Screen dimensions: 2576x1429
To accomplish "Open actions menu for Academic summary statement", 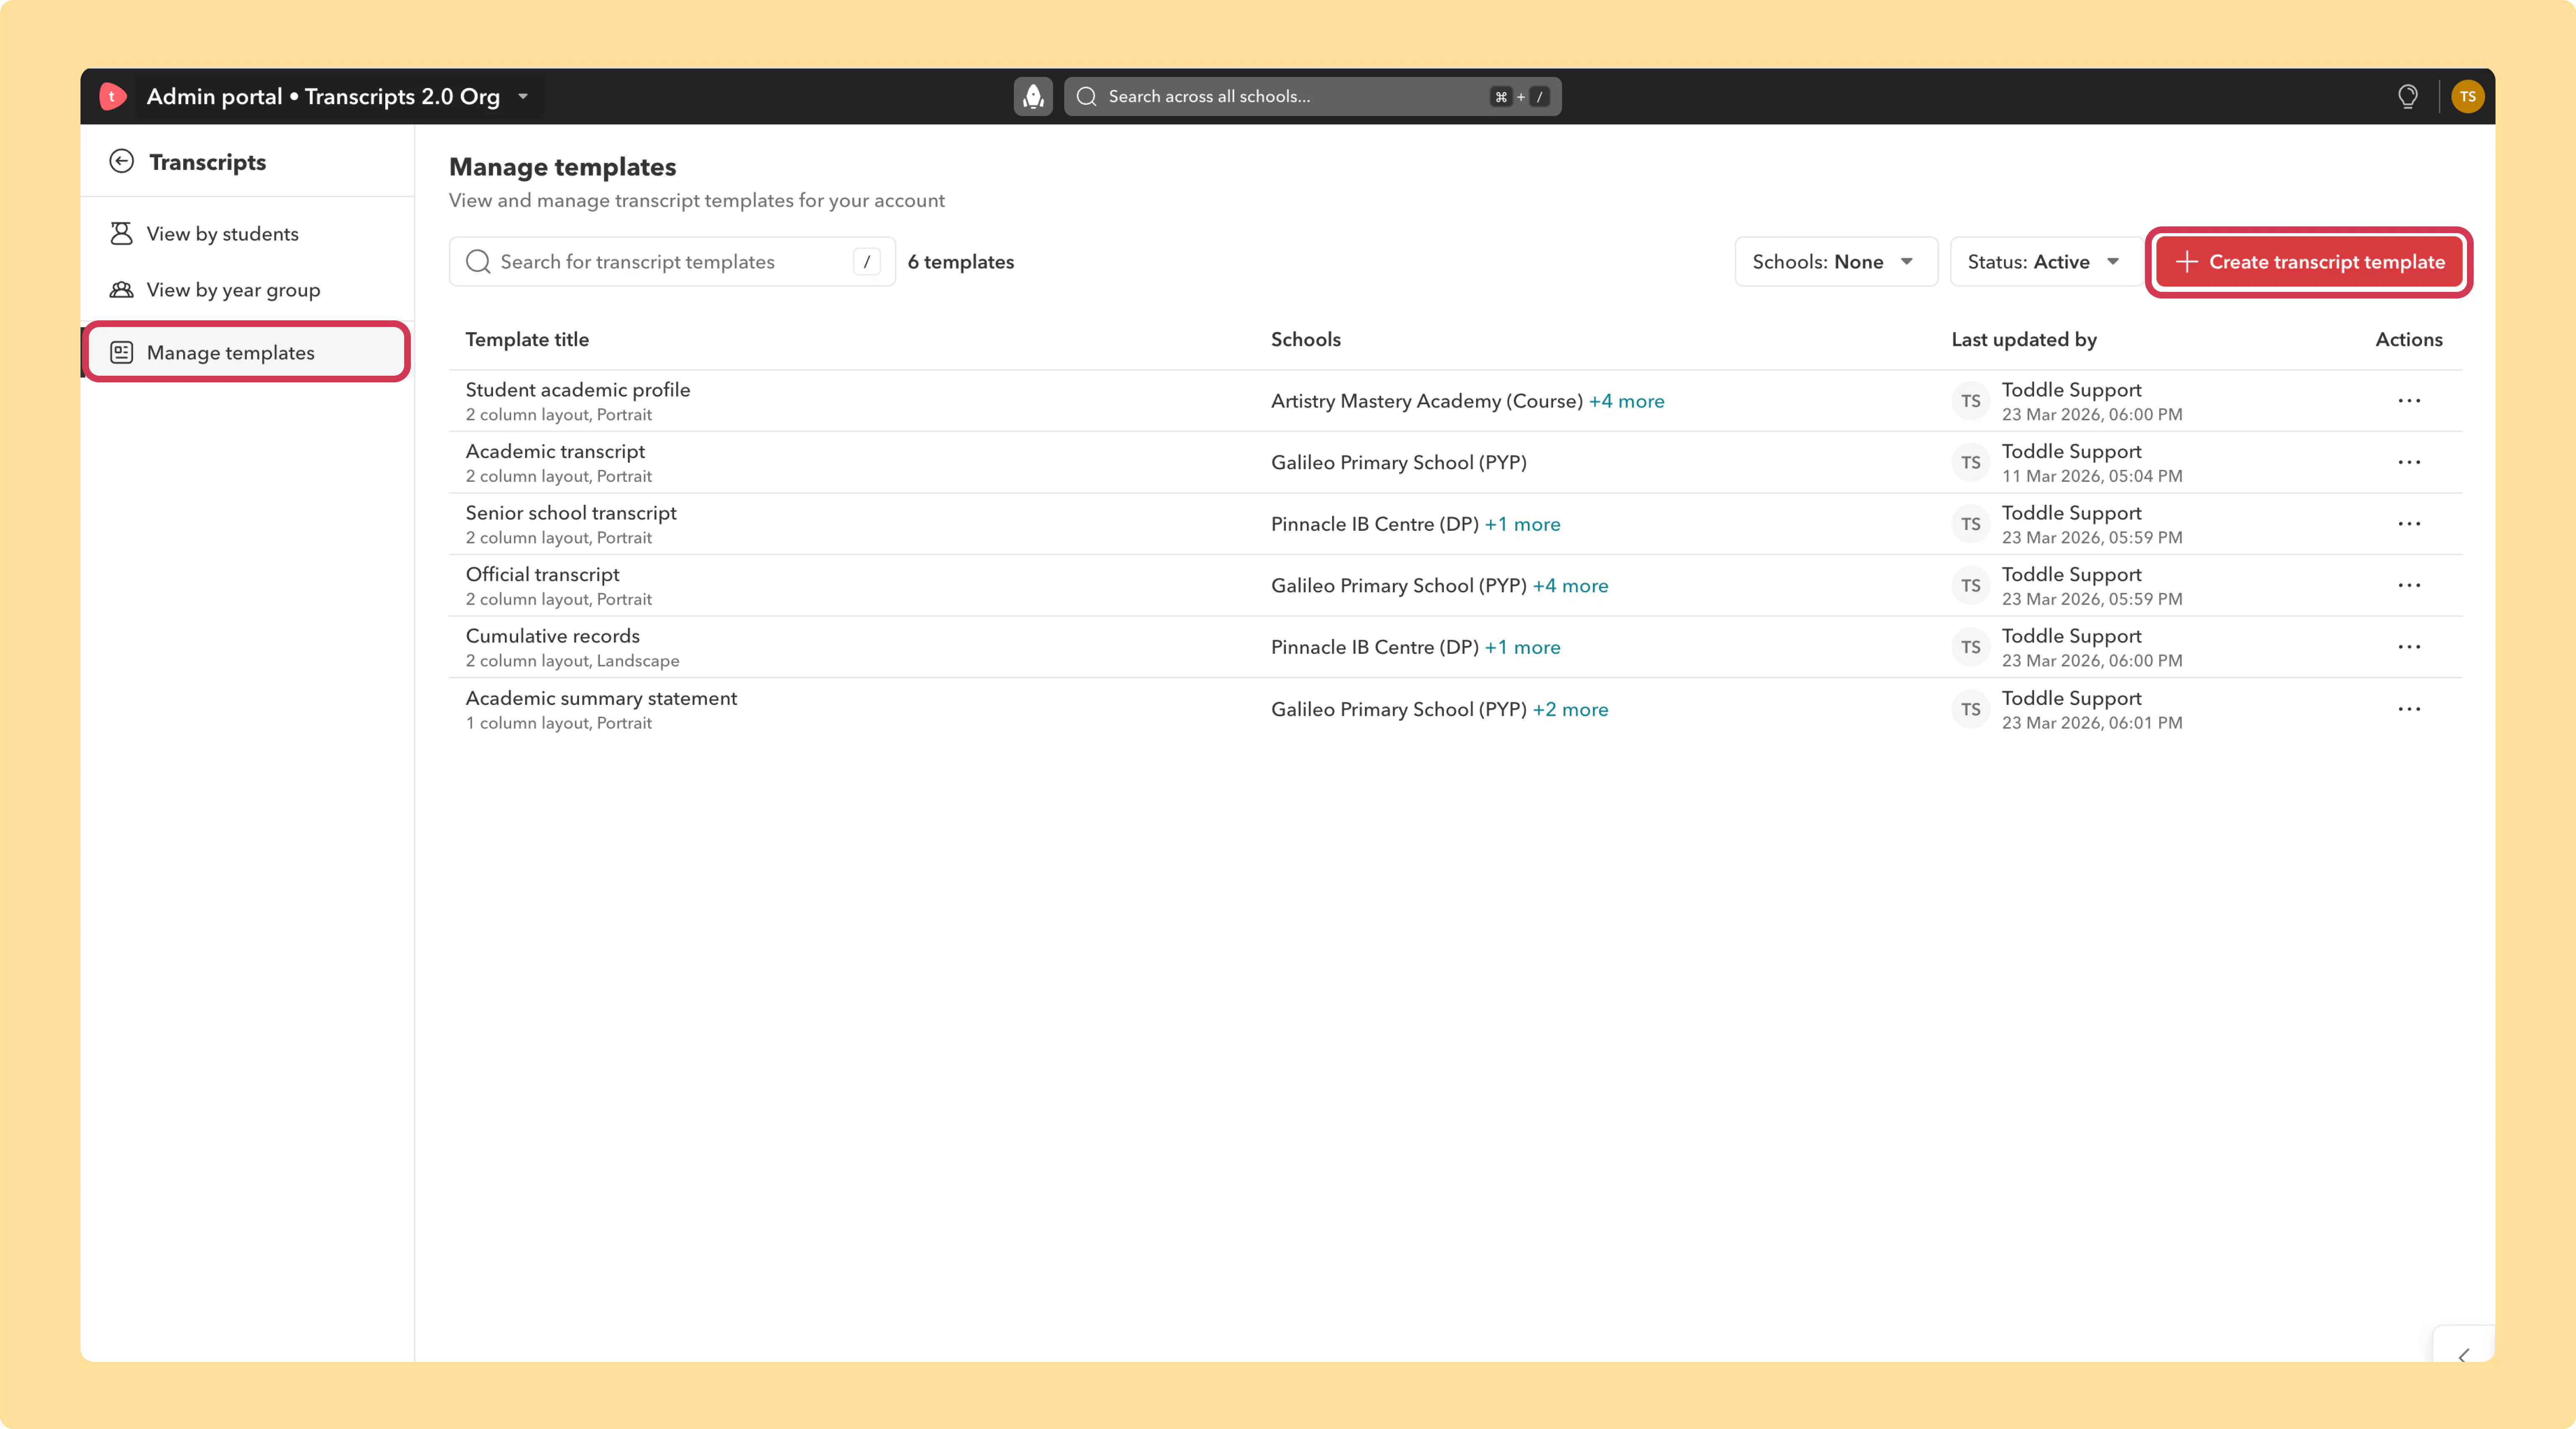I will [2409, 709].
